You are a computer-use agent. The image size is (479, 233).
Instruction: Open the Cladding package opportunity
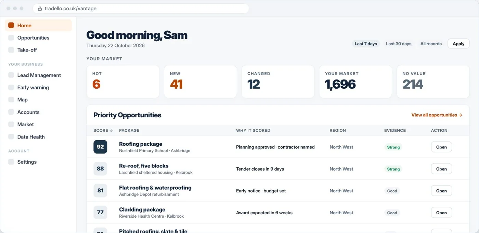(x=441, y=213)
